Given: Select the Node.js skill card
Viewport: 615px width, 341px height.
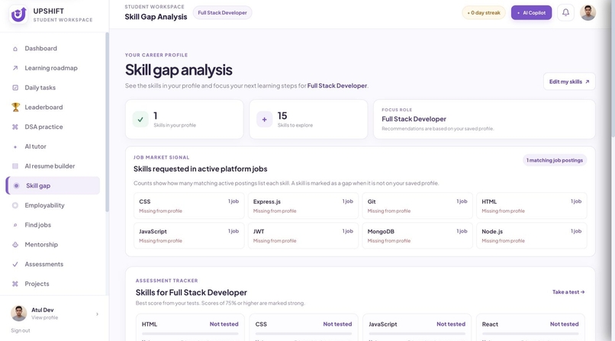Looking at the screenshot, I should [x=532, y=236].
